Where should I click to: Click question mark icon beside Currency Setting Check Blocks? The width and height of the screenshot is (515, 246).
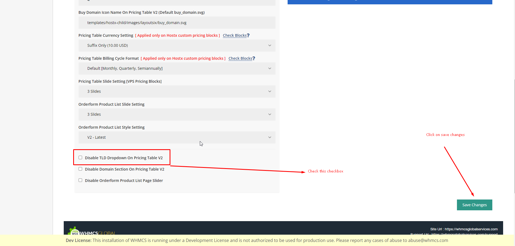[248, 35]
